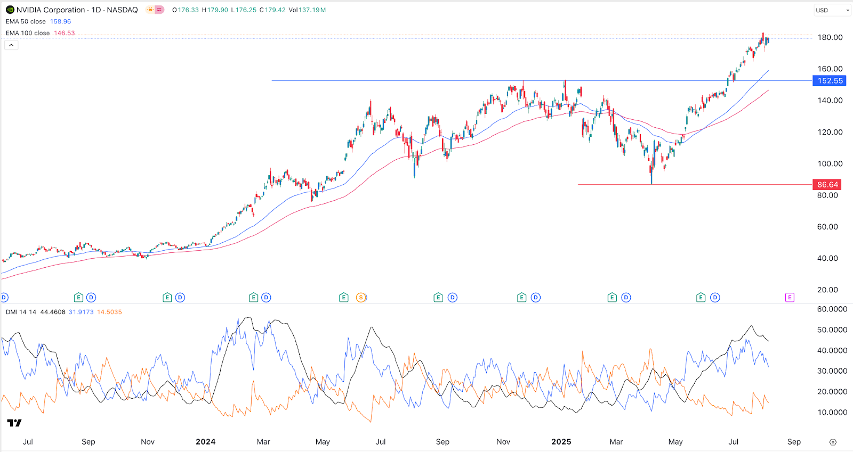
Task: Open the March 2025 dividend D marker
Action: (626, 298)
